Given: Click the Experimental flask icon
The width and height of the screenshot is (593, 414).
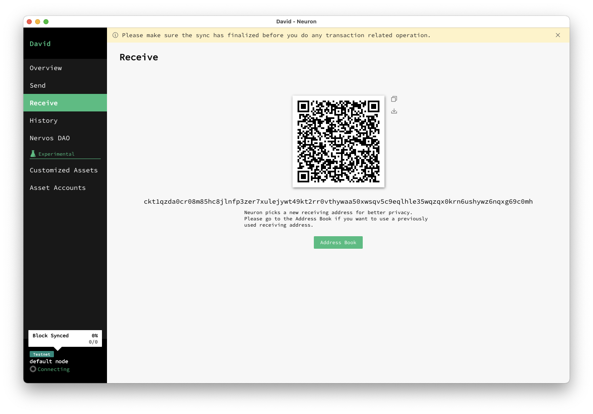Looking at the screenshot, I should 33,154.
